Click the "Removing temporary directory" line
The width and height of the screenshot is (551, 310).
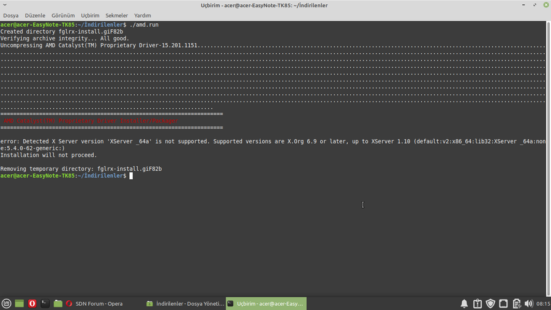coord(81,169)
